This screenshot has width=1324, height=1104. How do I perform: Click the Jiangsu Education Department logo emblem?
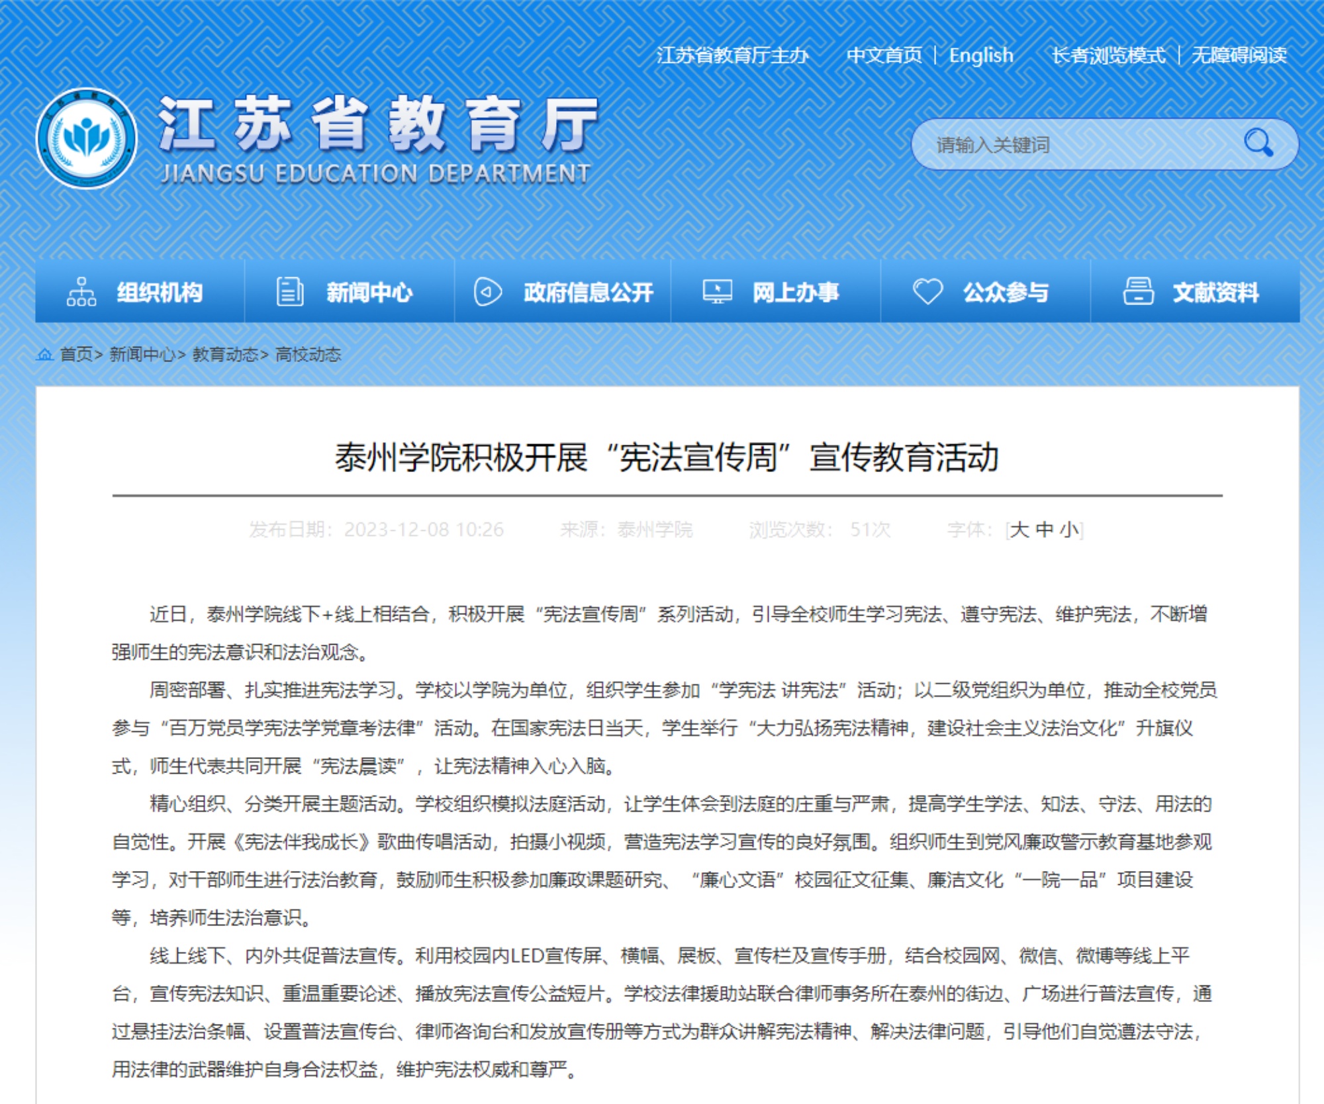87,139
